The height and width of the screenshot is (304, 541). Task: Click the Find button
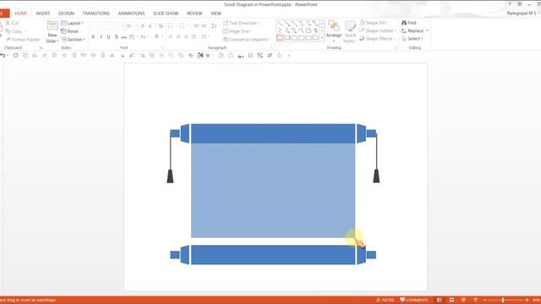click(409, 23)
